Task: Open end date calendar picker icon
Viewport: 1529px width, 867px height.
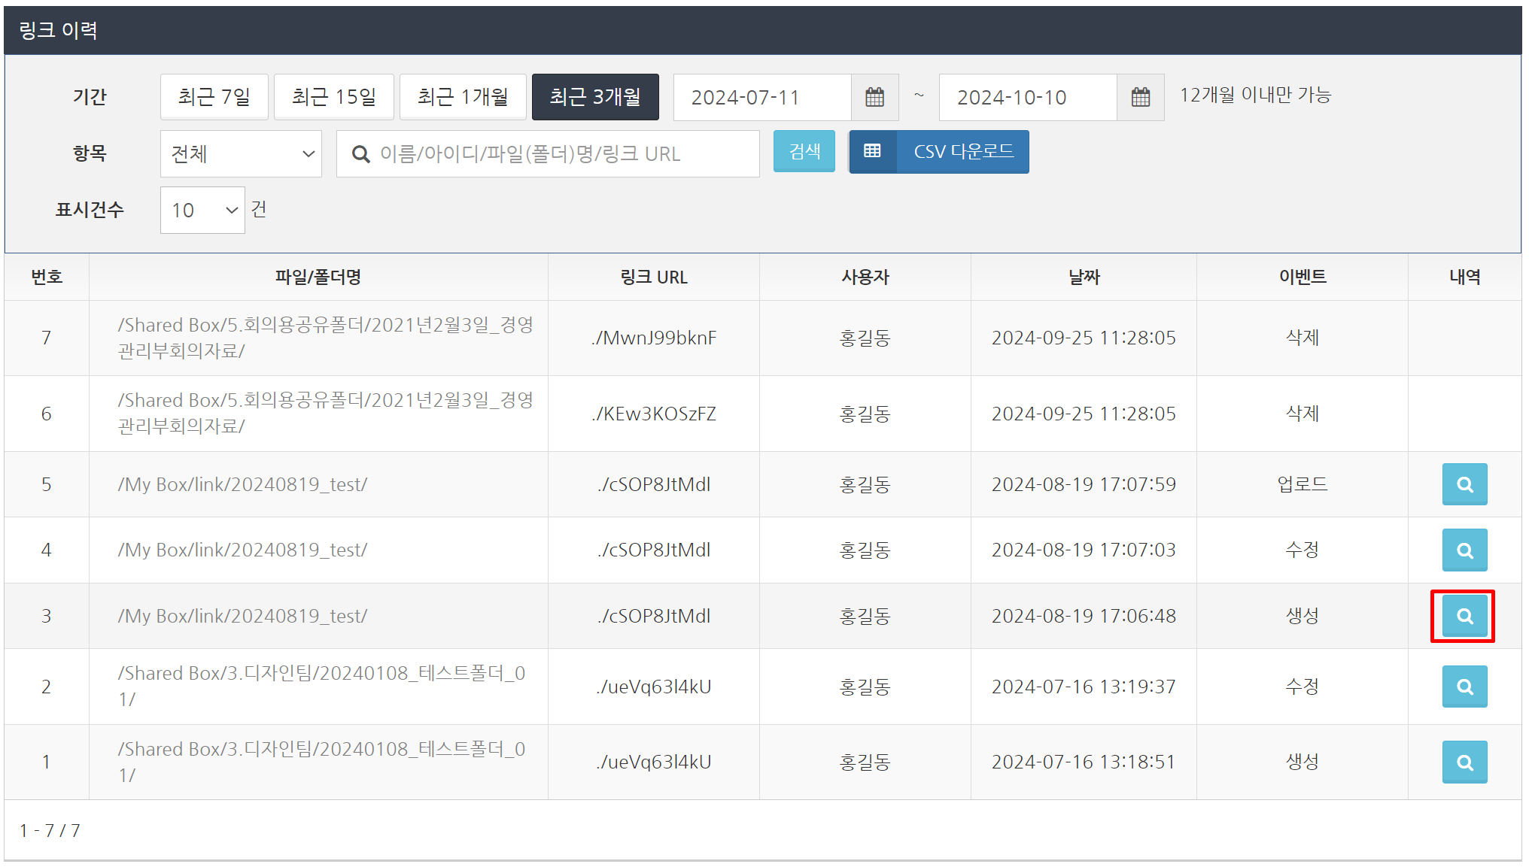Action: click(1140, 97)
